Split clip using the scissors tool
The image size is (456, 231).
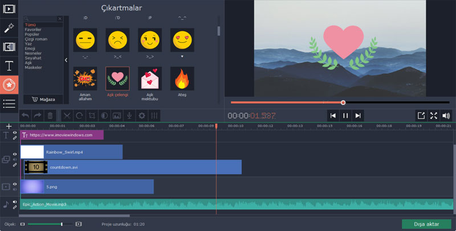67,116
